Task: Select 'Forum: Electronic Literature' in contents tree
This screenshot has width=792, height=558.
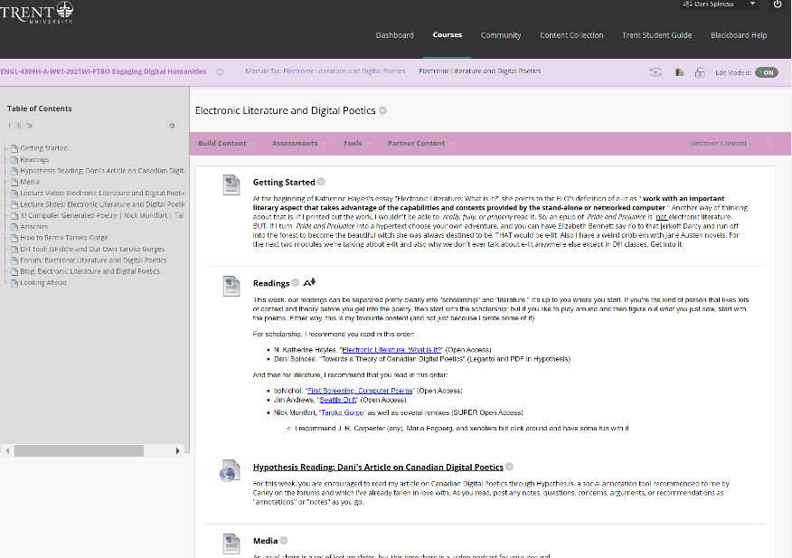Action: [93, 260]
